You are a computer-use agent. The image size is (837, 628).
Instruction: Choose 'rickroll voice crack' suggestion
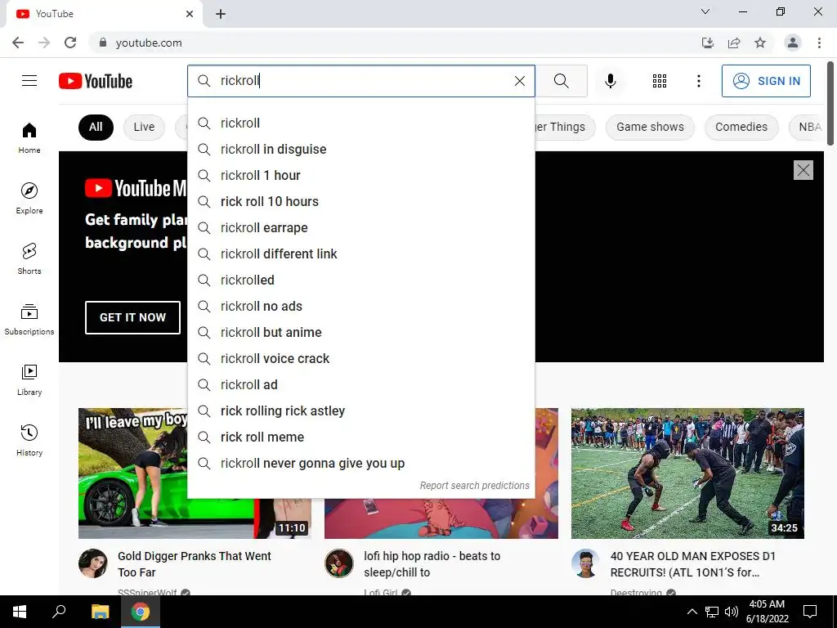coord(360,358)
